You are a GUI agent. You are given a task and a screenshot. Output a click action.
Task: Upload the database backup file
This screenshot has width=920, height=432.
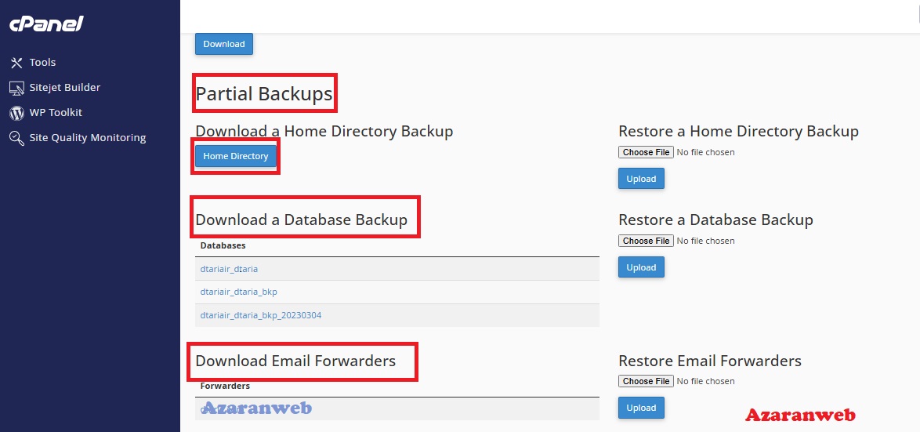641,267
